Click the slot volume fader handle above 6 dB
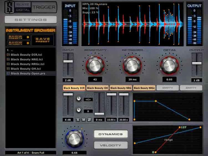Viewport: 208px width, 156px height. 68,94
